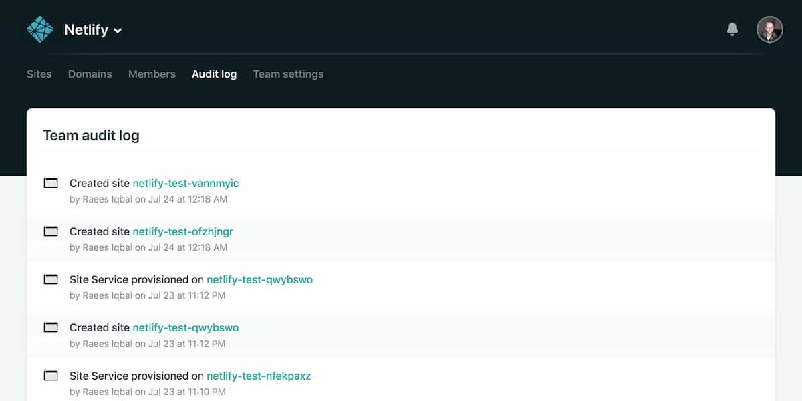
Task: Go to the Sites tab
Action: pos(39,74)
